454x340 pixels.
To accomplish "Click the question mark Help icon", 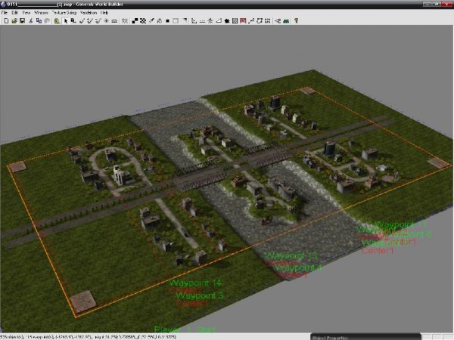I will (296, 21).
